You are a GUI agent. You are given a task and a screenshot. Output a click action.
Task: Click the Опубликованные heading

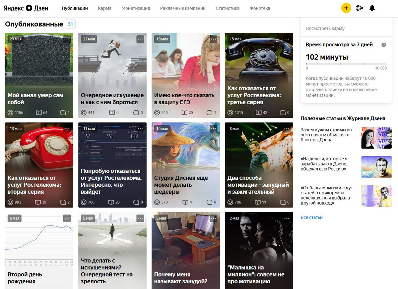coord(34,24)
